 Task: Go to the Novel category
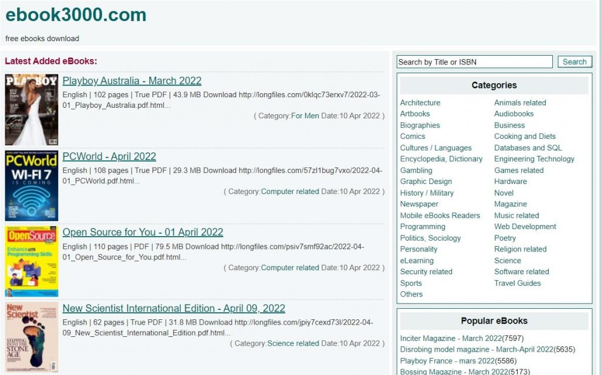click(x=504, y=193)
